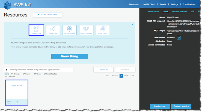202x112 pixels.
Task: Click the View thing button
Action: pyautogui.click(x=70, y=56)
